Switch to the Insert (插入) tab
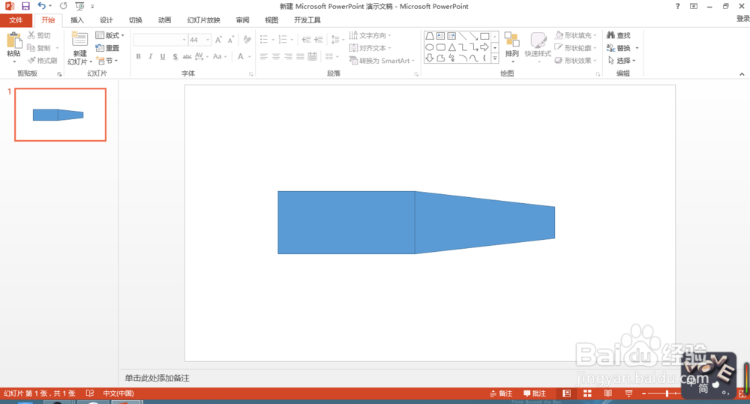The height and width of the screenshot is (404, 750). tap(77, 20)
